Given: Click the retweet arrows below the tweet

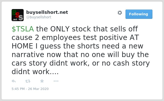Looking at the screenshot, I should point(28,81).
